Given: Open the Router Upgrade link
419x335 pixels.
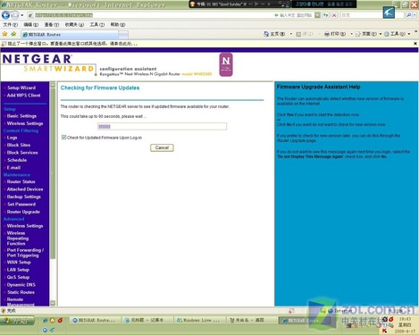Looking at the screenshot, I should click(x=23, y=212).
